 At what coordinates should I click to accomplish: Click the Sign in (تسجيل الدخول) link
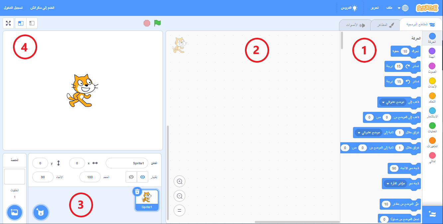pyautogui.click(x=13, y=7)
